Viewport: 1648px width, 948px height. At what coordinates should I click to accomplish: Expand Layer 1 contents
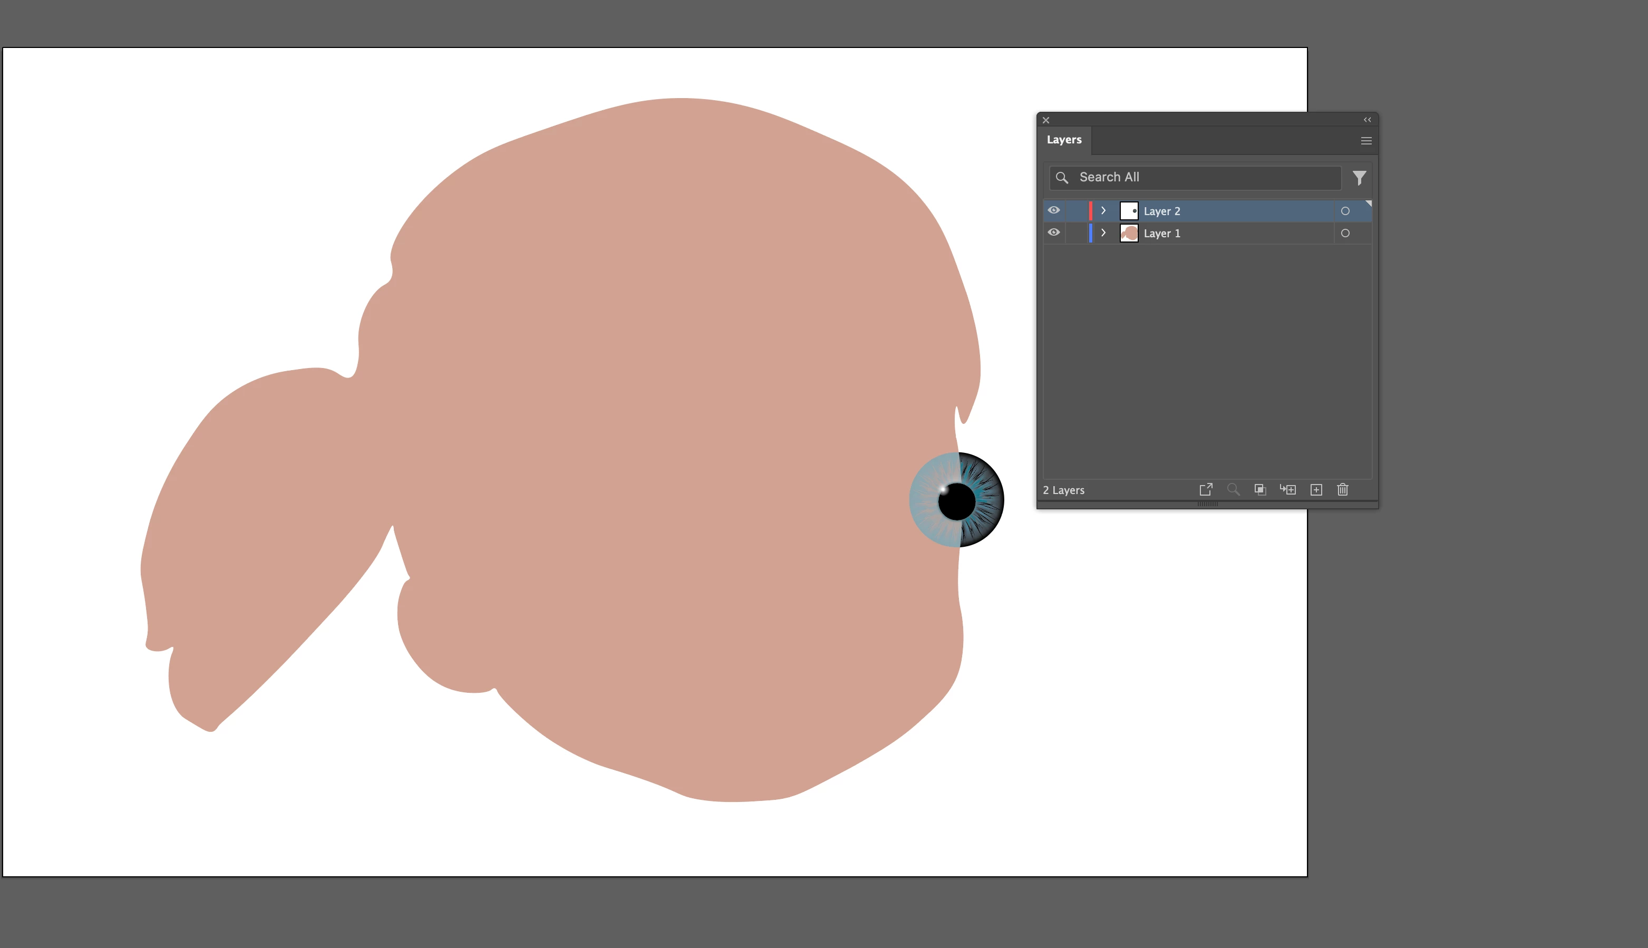(1103, 233)
